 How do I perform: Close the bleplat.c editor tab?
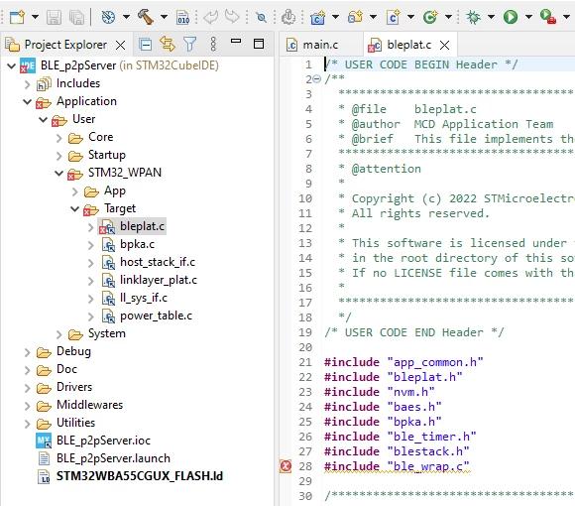point(444,45)
